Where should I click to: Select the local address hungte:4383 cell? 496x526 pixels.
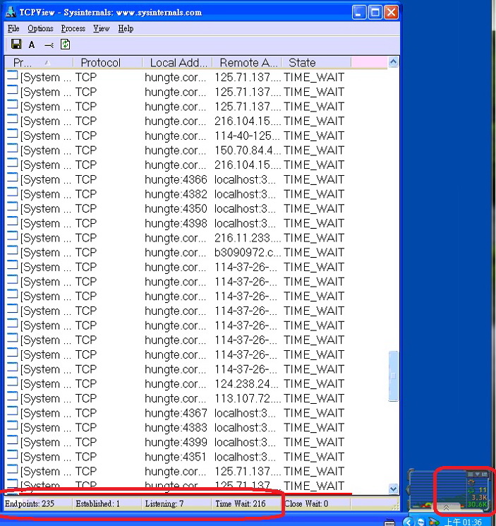coord(176,427)
